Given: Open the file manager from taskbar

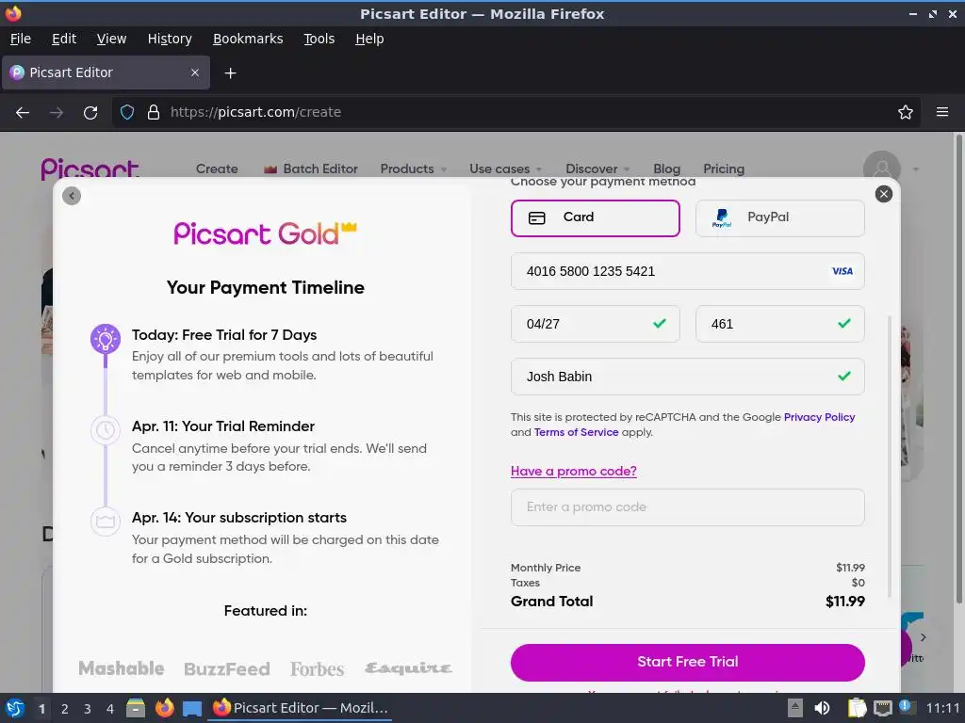Looking at the screenshot, I should pyautogui.click(x=136, y=708).
